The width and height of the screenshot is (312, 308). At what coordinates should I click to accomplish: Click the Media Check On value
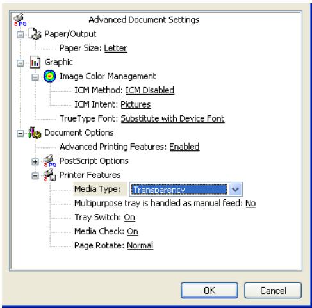coord(133,232)
